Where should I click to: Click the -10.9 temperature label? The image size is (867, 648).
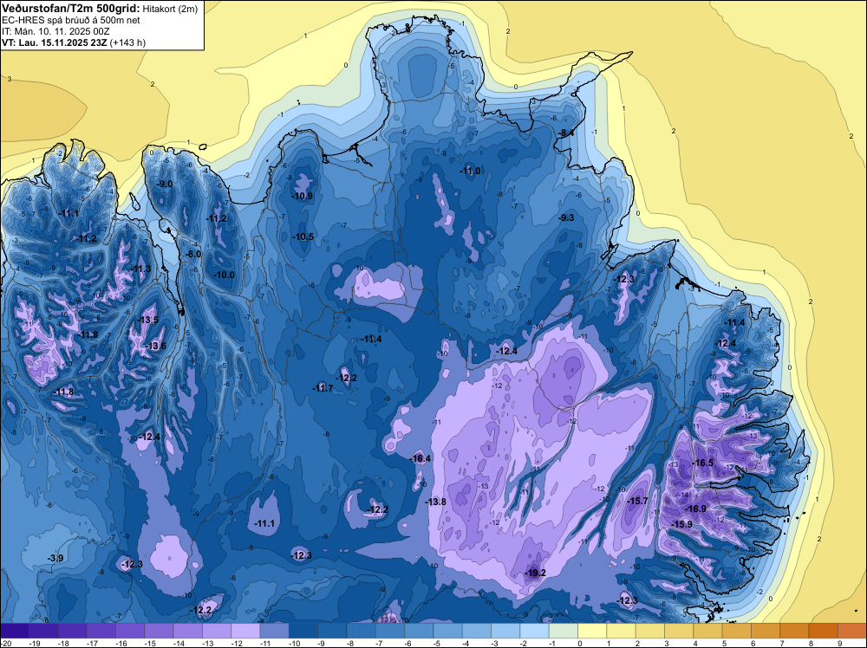click(x=303, y=196)
